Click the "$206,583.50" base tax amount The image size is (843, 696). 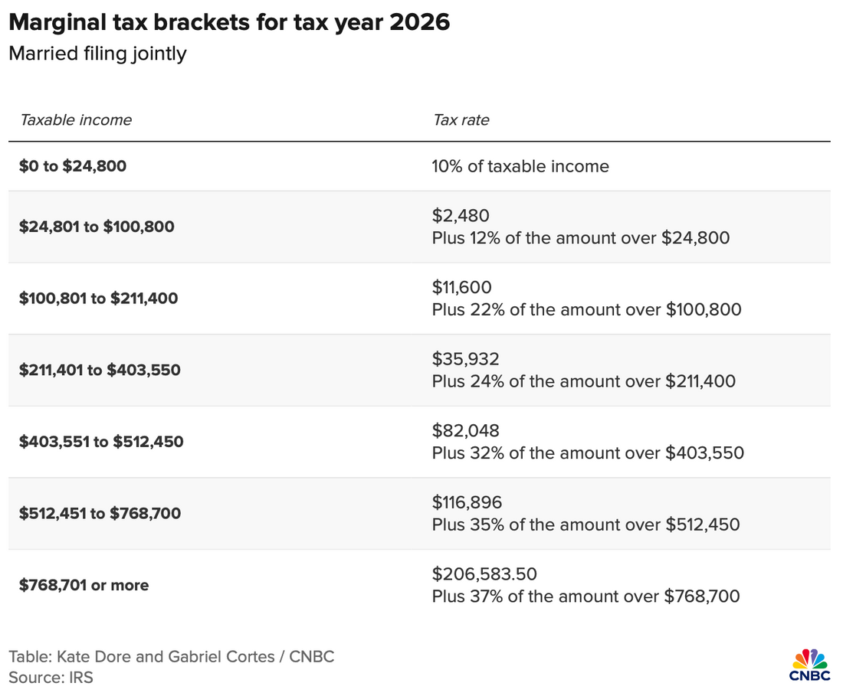(x=483, y=574)
